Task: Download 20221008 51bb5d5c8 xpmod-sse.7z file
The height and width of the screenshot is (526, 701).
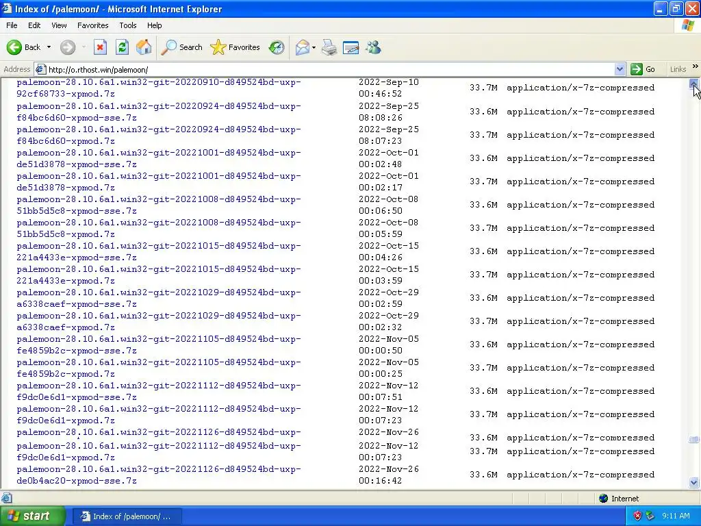Action: click(158, 205)
